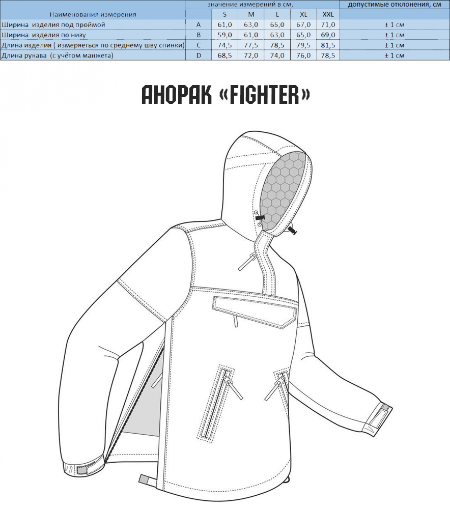This screenshot has height=509, width=450.
Task: Click the long vertical front zipper pocket
Action: coord(215,402)
